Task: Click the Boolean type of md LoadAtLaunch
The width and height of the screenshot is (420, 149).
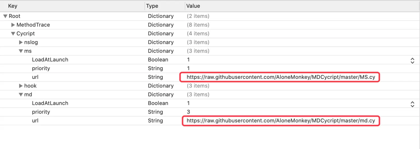Action: (x=158, y=103)
